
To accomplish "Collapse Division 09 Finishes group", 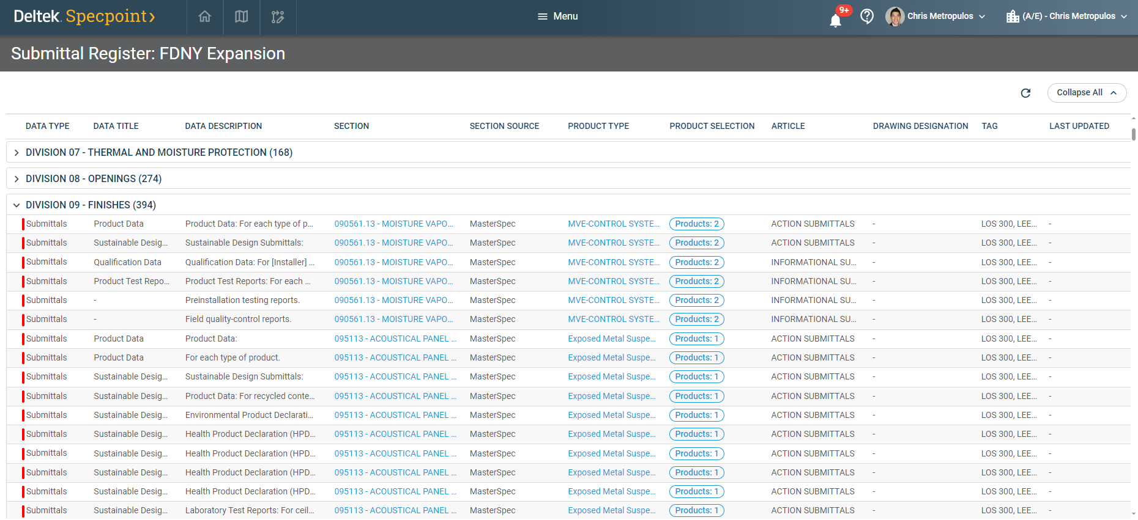I will [x=17, y=205].
